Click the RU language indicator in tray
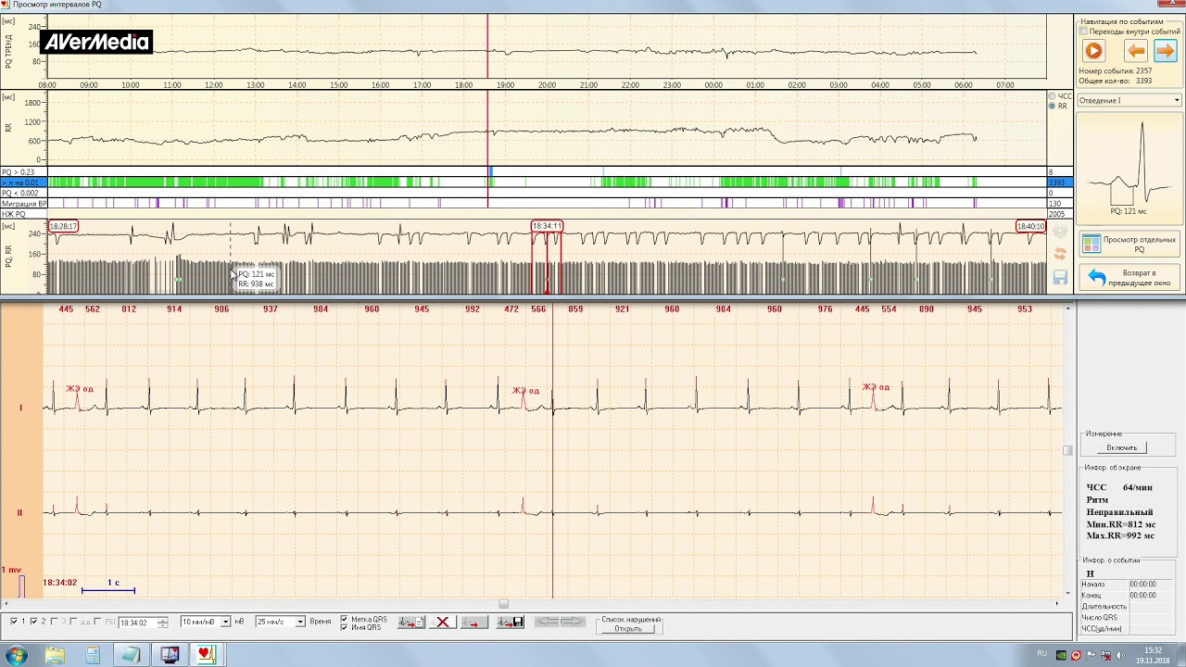 1041,654
